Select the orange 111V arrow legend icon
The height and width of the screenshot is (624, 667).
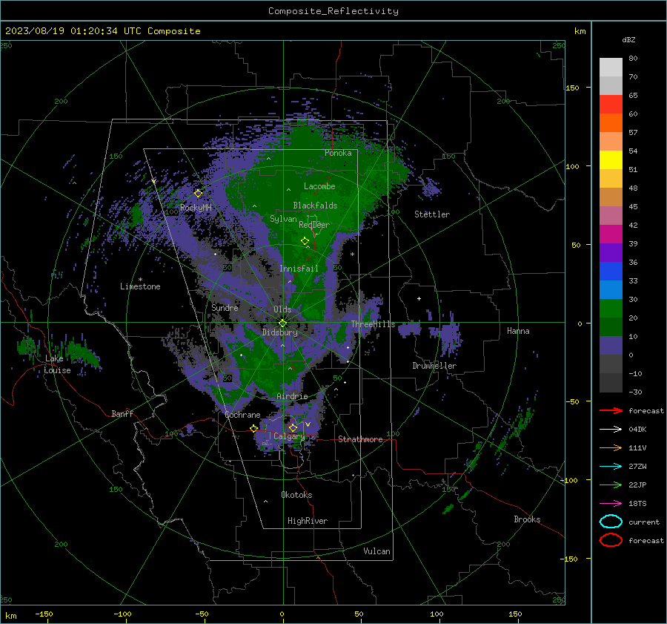click(x=611, y=447)
